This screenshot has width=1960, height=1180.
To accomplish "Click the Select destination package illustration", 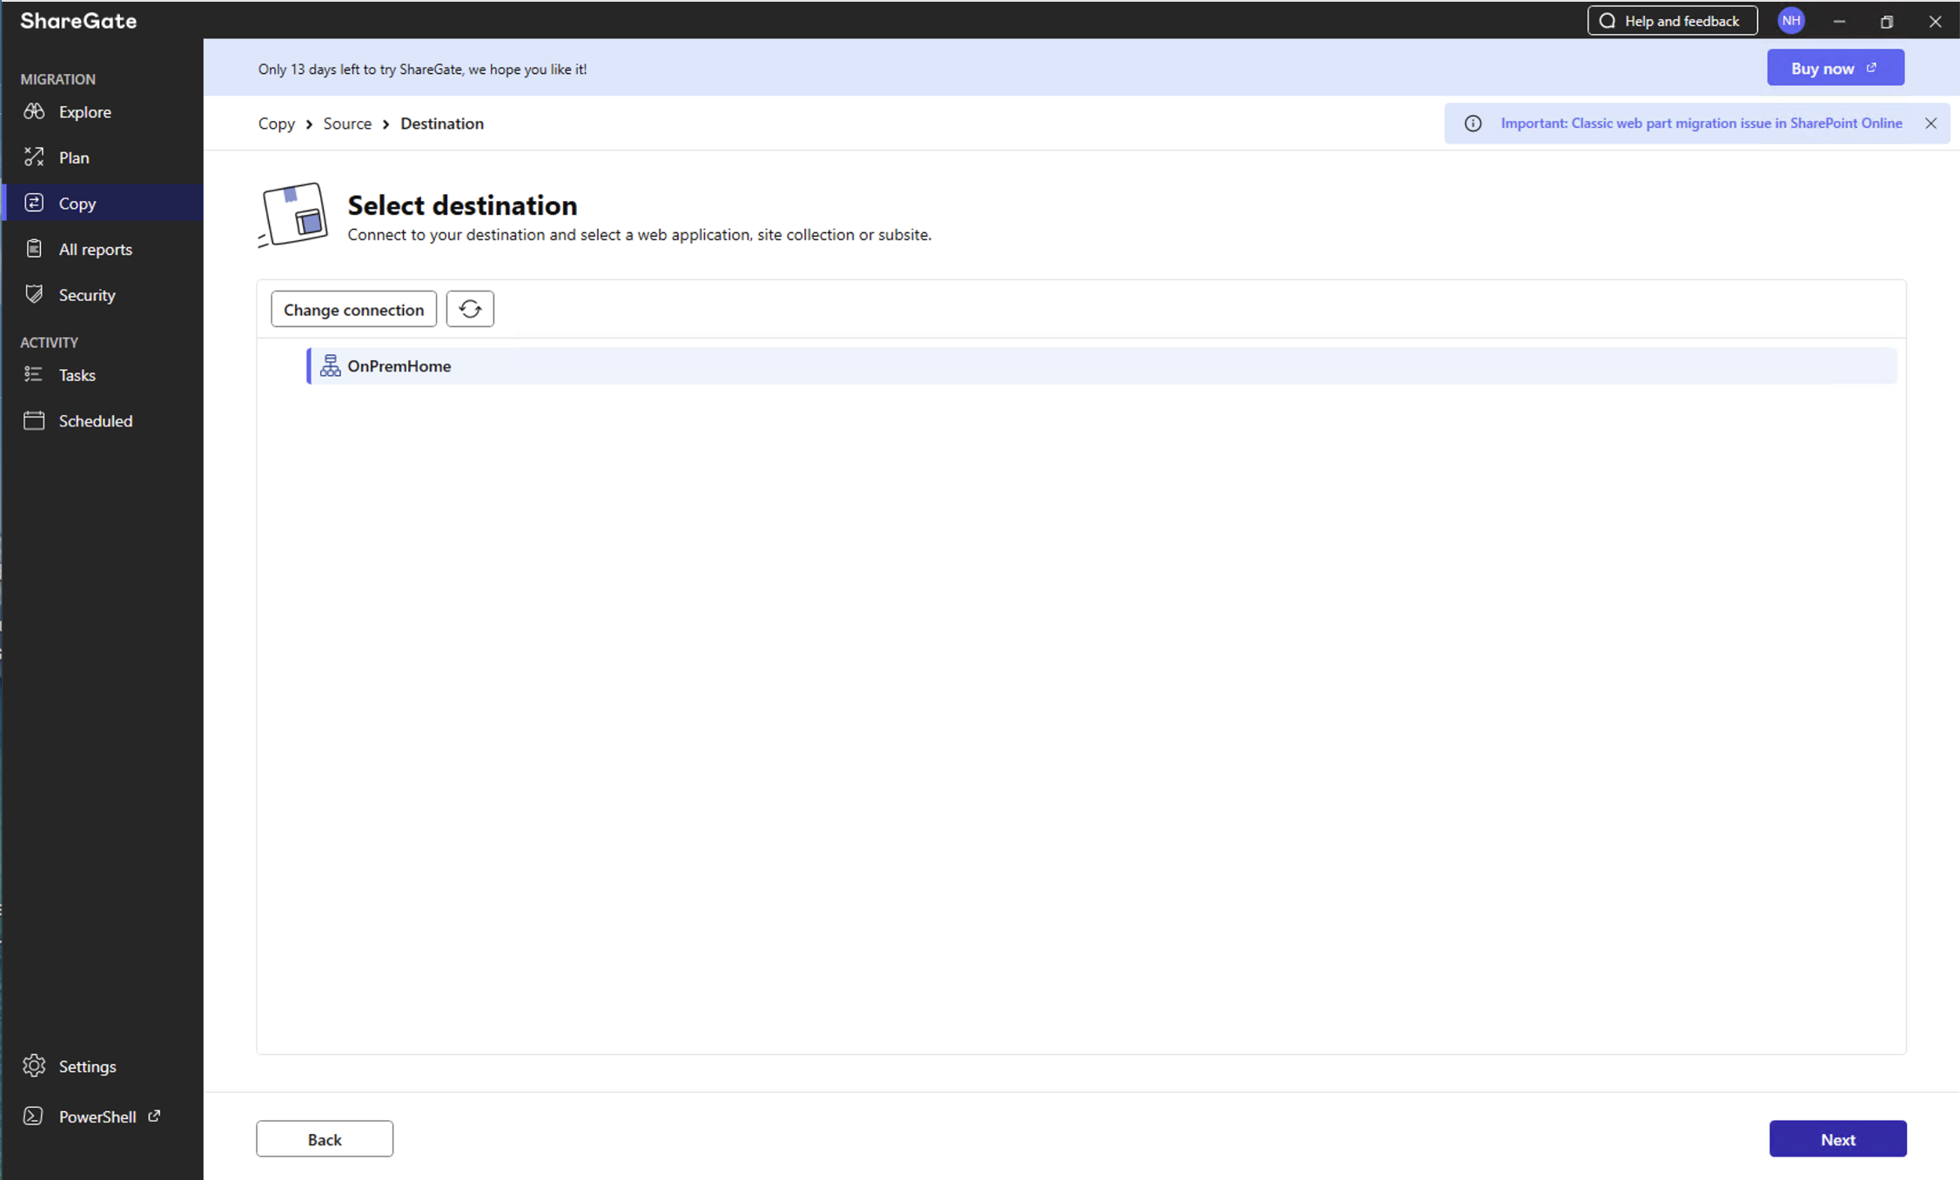I will coord(293,215).
